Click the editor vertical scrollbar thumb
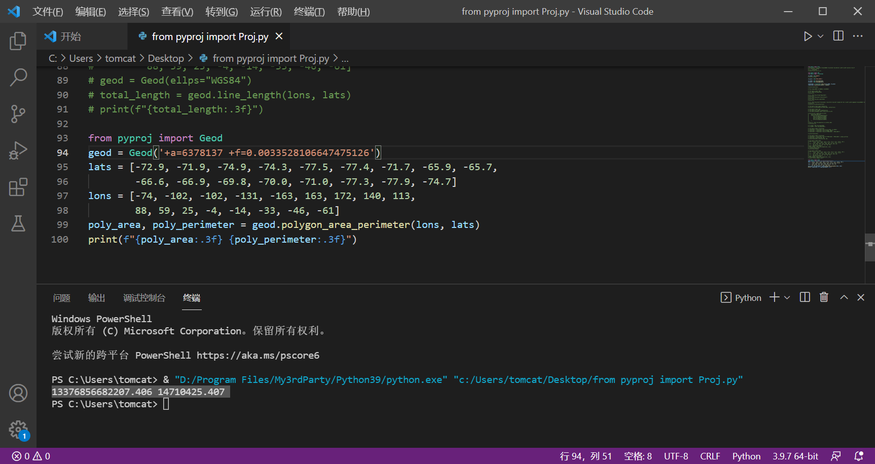This screenshot has width=875, height=464. point(870,248)
